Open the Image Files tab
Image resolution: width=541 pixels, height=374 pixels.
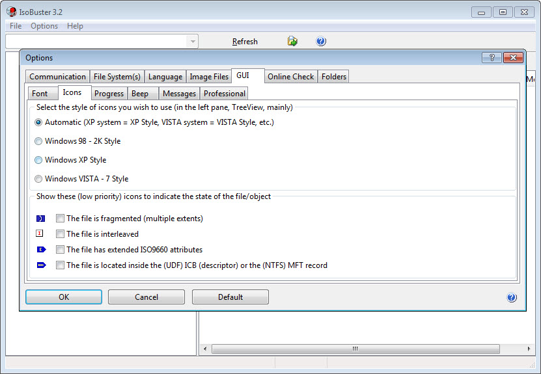click(209, 77)
